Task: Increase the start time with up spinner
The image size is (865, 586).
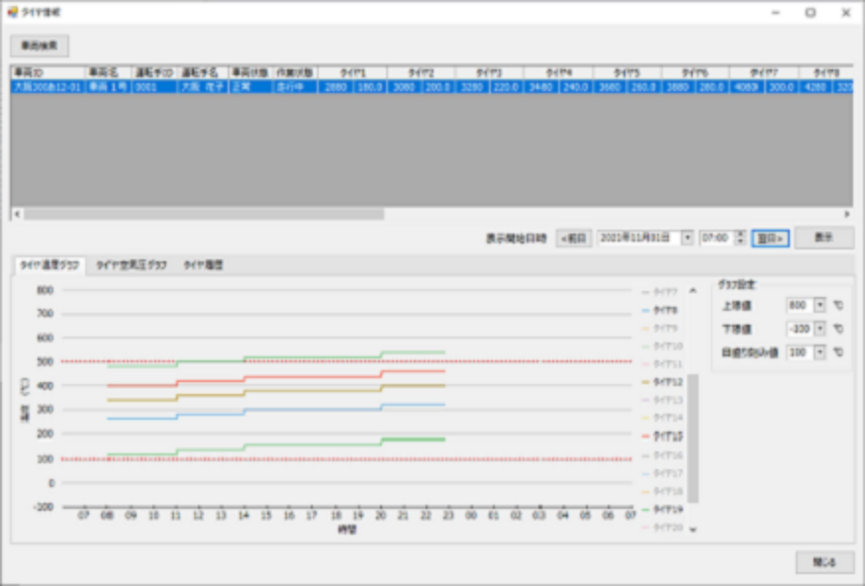Action: [740, 234]
